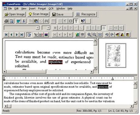Toggle superscript formatting
140x115 pixels.
76,28
